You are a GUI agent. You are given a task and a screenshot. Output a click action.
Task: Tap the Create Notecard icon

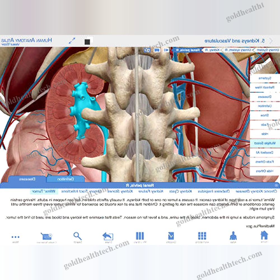coord(46,236)
